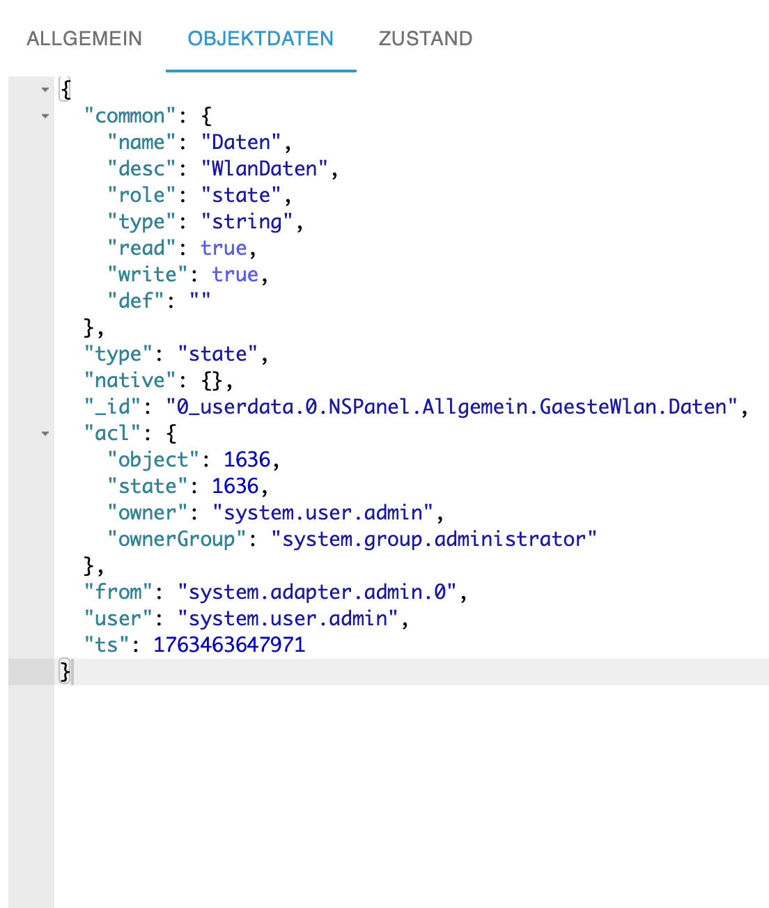Click the "name" value "Daten"
This screenshot has height=908, width=769.
(x=241, y=142)
